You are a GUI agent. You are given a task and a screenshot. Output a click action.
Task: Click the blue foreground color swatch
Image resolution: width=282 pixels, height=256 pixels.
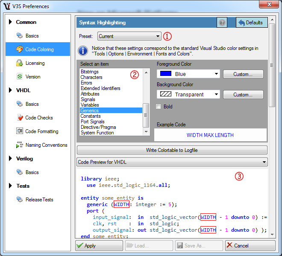pos(166,74)
